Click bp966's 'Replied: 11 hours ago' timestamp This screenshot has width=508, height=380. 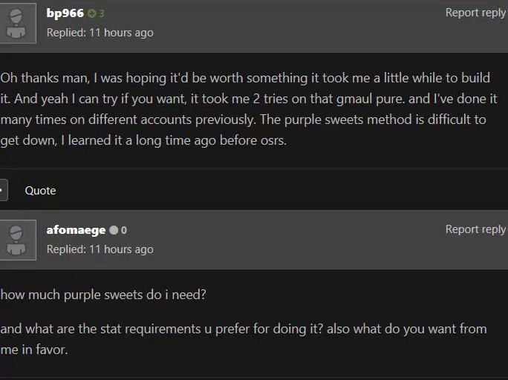tap(100, 33)
